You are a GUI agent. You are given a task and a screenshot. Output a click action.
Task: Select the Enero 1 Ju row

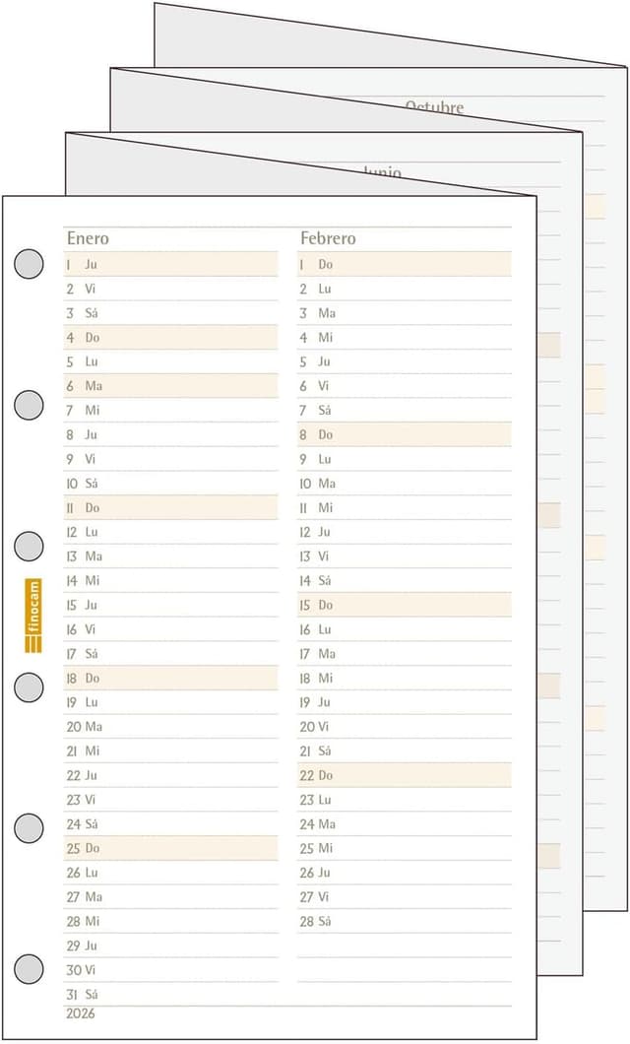[x=170, y=264]
